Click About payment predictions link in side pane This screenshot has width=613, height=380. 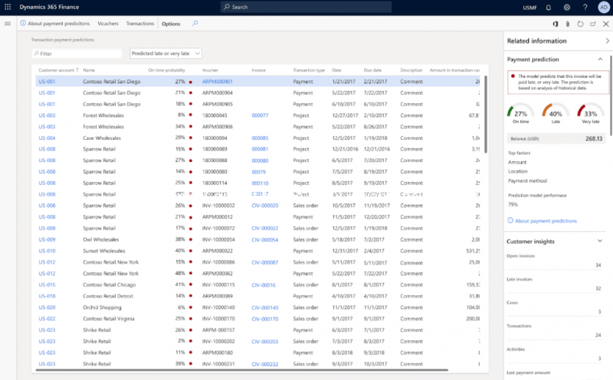546,221
